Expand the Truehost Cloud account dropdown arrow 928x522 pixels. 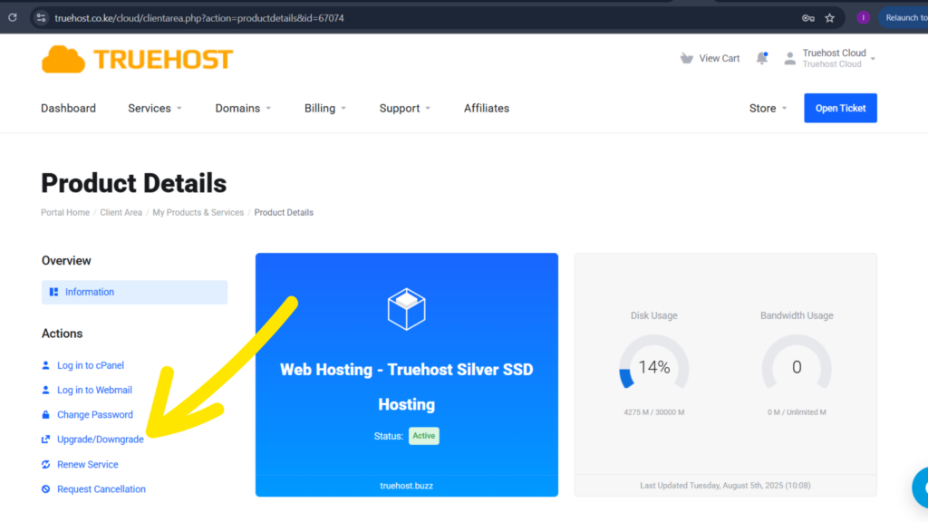tap(873, 59)
